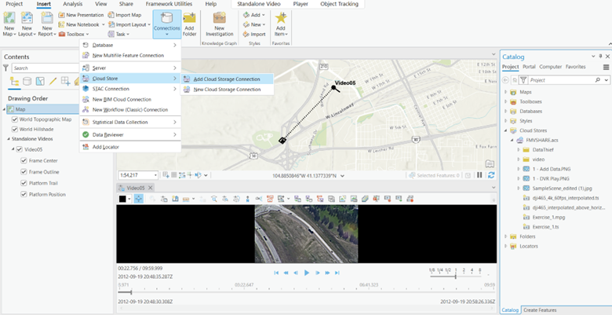Uncheck World Topographic Map layer
Viewport: 612px width, 315px height.
coord(16,119)
